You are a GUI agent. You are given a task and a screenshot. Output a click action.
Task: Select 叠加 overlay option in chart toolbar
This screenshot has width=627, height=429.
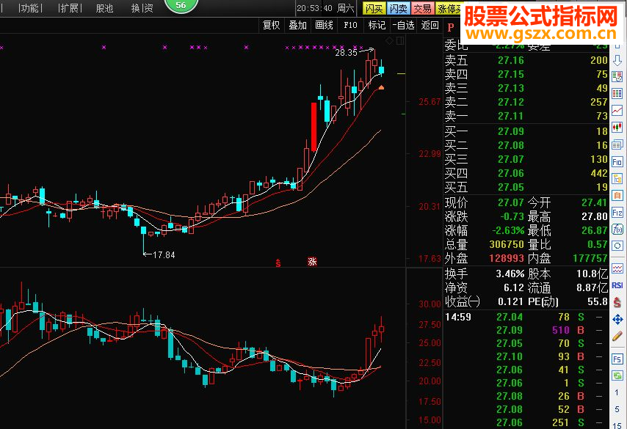coord(297,25)
